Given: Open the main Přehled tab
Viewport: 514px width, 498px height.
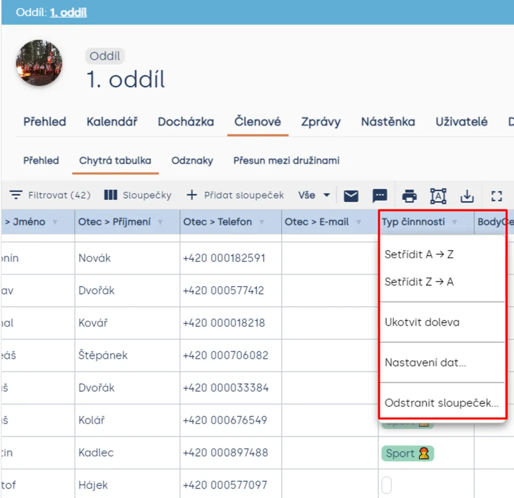Looking at the screenshot, I should click(45, 121).
